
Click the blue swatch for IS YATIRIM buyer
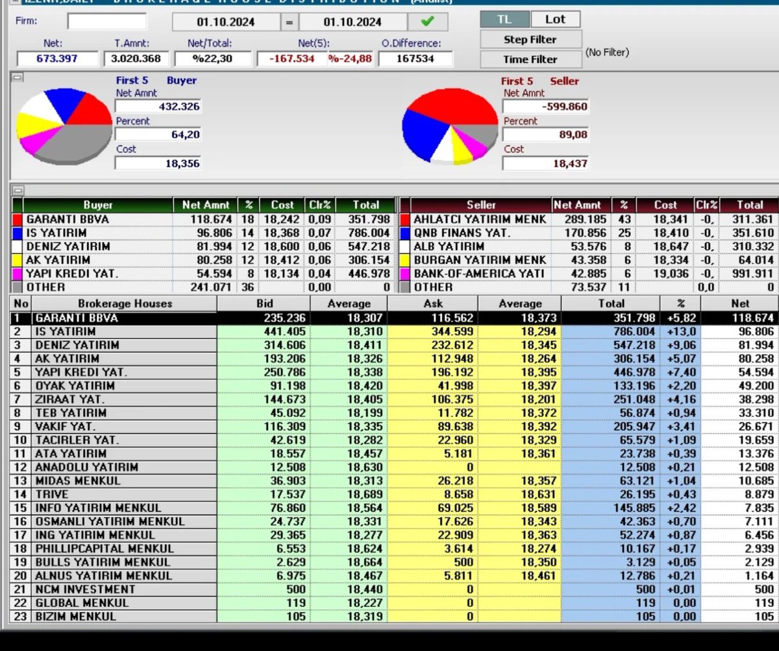[x=18, y=233]
